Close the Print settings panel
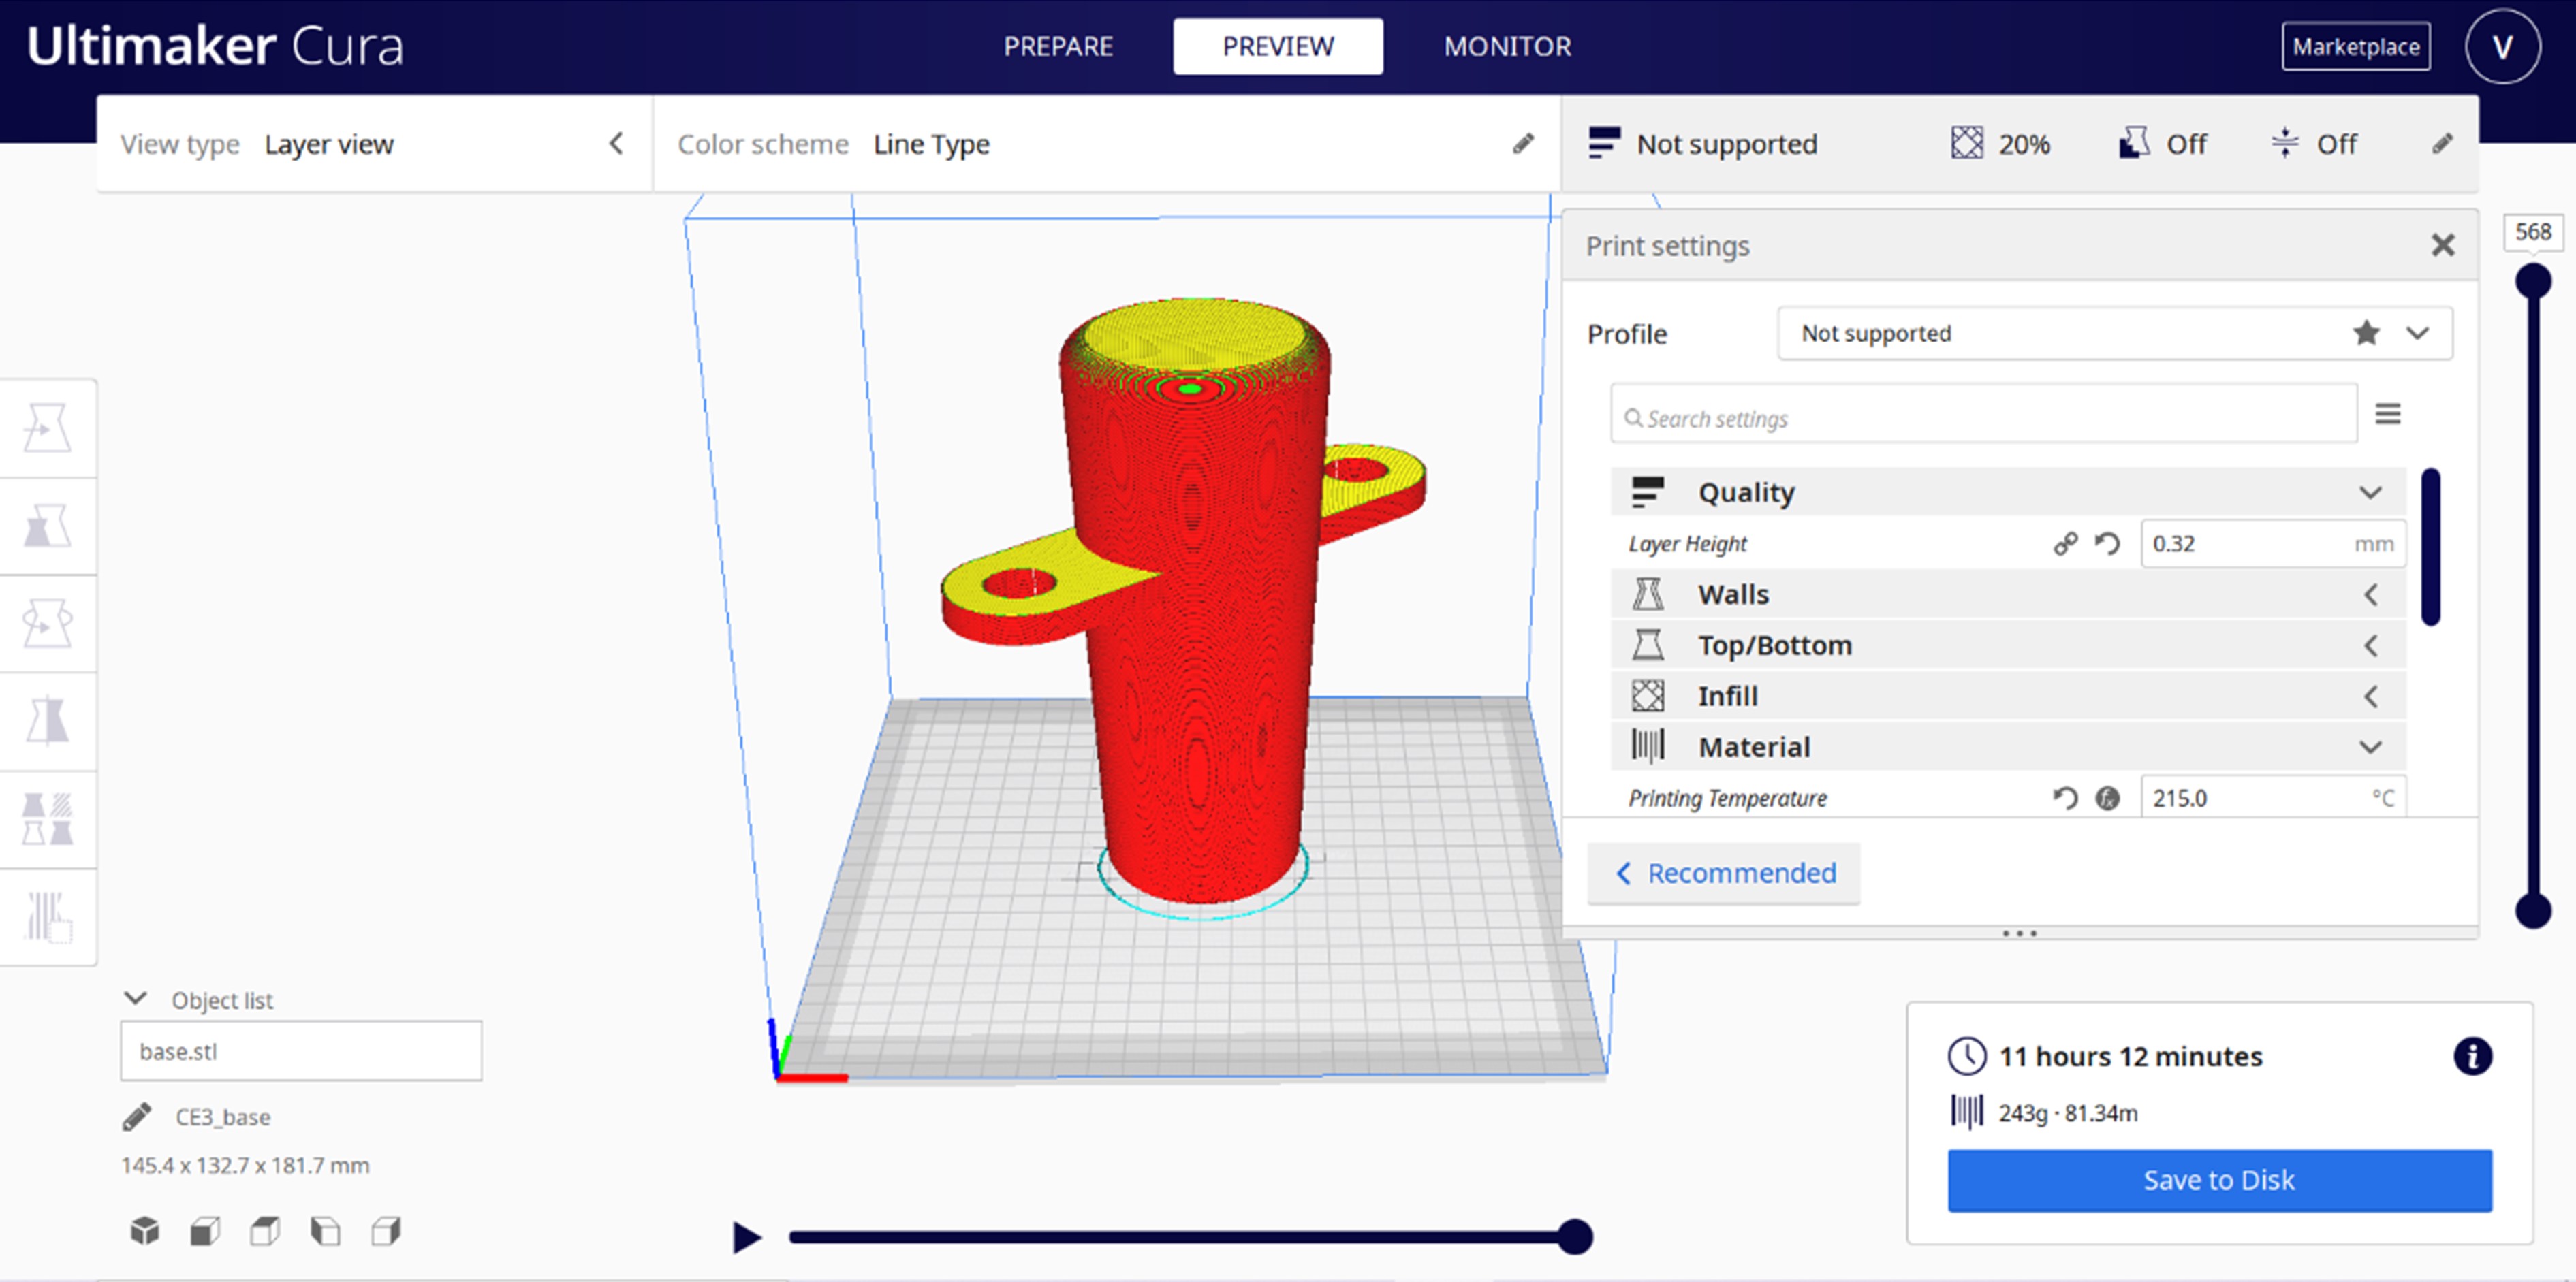 click(2442, 245)
